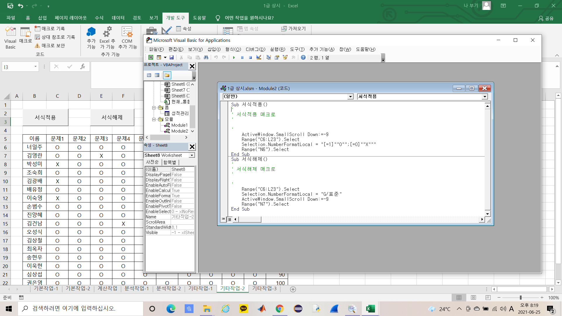Open the object dropdown showing (일반)
Image resolution: width=562 pixels, height=316 pixels.
(350, 97)
